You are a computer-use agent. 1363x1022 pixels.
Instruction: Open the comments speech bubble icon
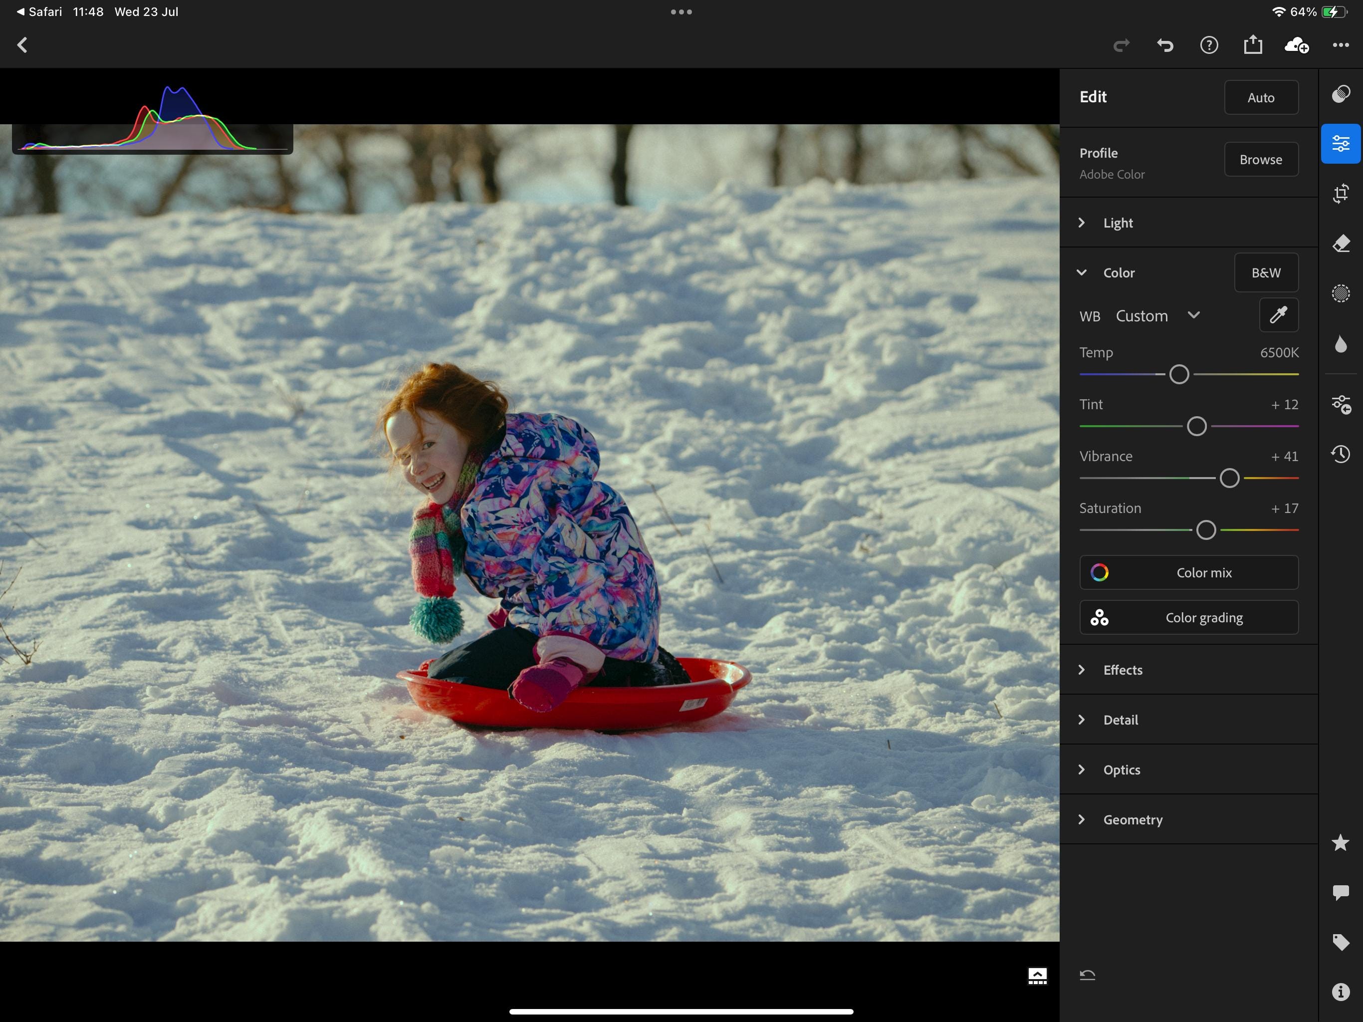pos(1341,893)
